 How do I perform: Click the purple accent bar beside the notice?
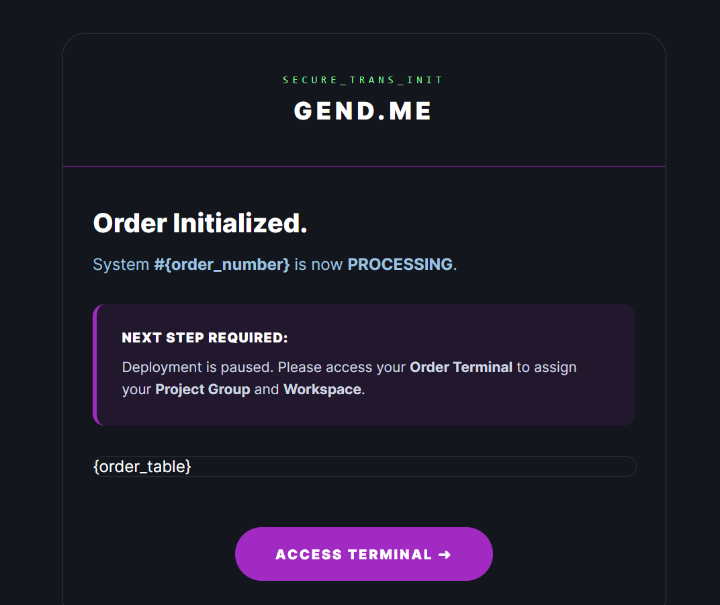pos(96,365)
